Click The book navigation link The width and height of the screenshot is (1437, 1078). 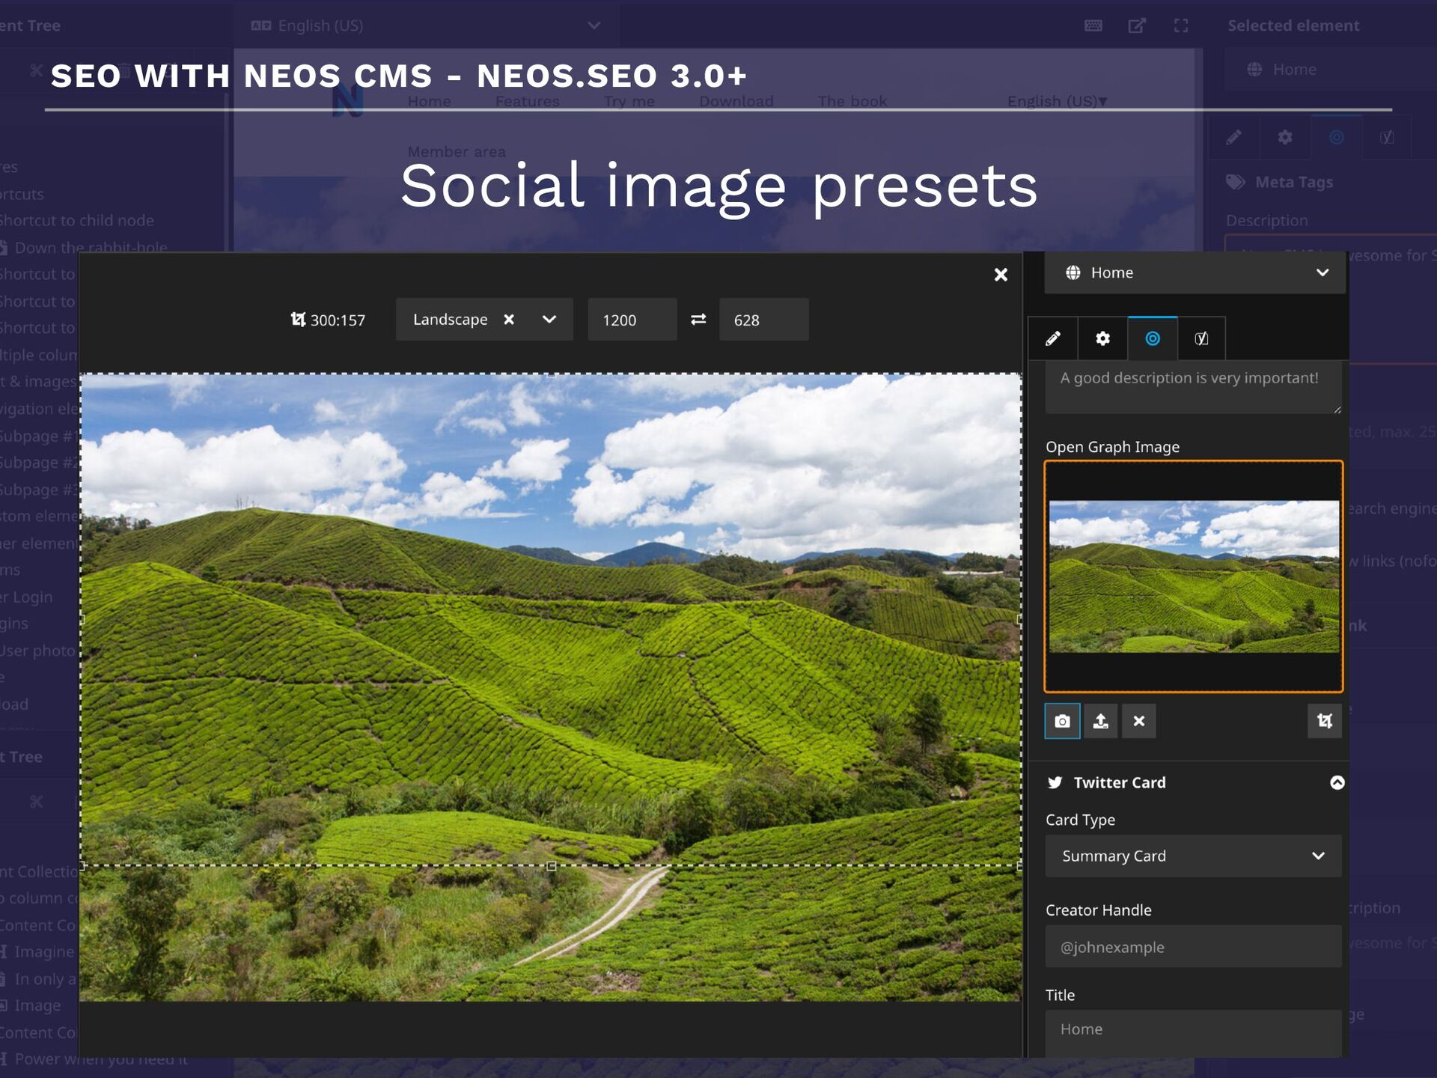pos(852,101)
